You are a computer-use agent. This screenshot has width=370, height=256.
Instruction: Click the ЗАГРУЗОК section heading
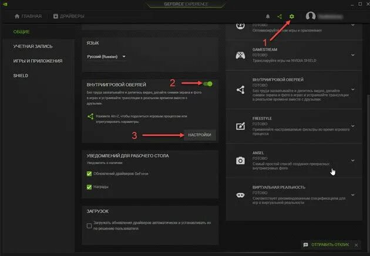[97, 211]
